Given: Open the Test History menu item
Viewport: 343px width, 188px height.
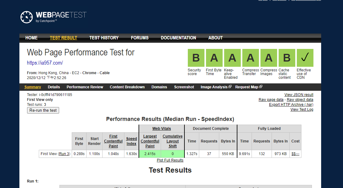Looking at the screenshot, I should [104, 38].
